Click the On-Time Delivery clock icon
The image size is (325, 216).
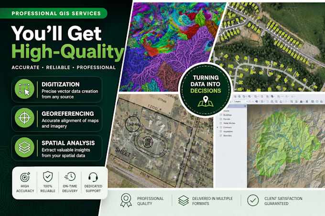70,176
